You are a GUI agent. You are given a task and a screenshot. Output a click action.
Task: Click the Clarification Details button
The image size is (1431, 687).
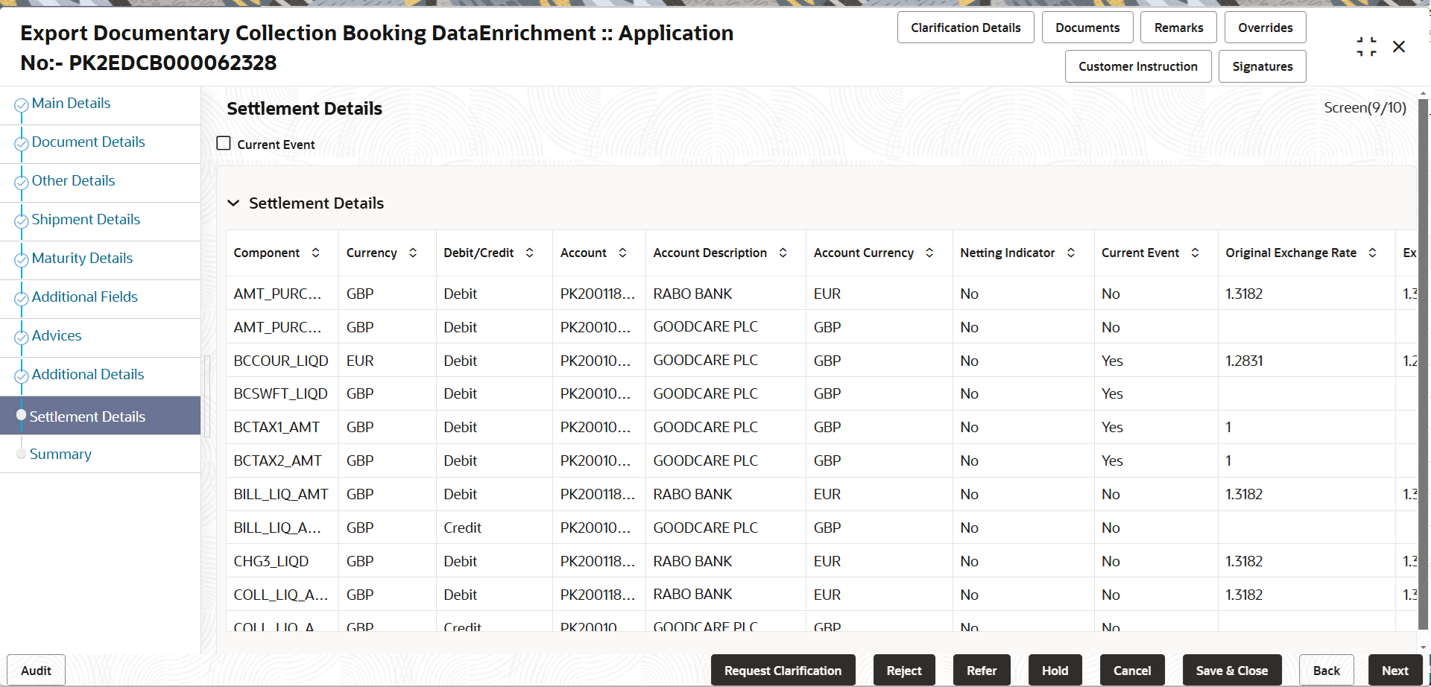[966, 28]
